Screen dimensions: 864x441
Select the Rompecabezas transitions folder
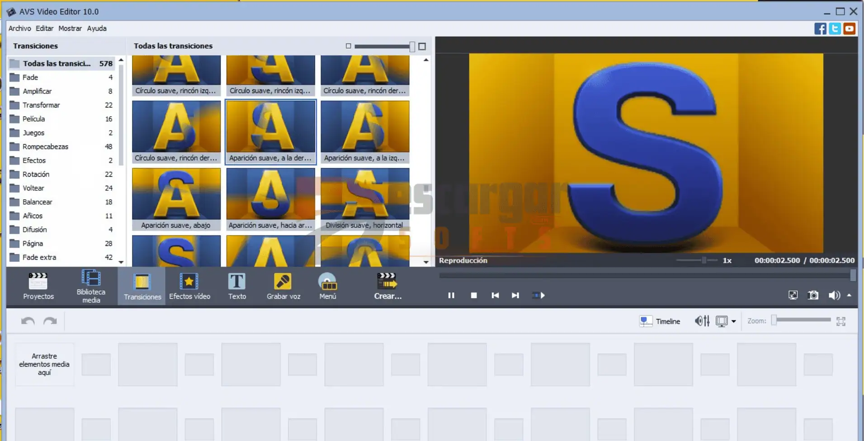click(x=45, y=147)
